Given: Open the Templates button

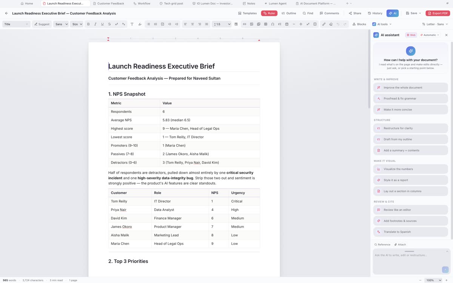Looking at the screenshot, I should click(248, 13).
